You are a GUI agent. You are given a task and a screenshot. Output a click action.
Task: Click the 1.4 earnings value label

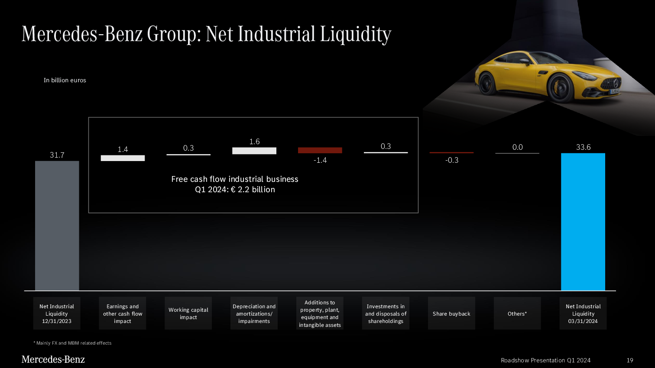(x=123, y=149)
